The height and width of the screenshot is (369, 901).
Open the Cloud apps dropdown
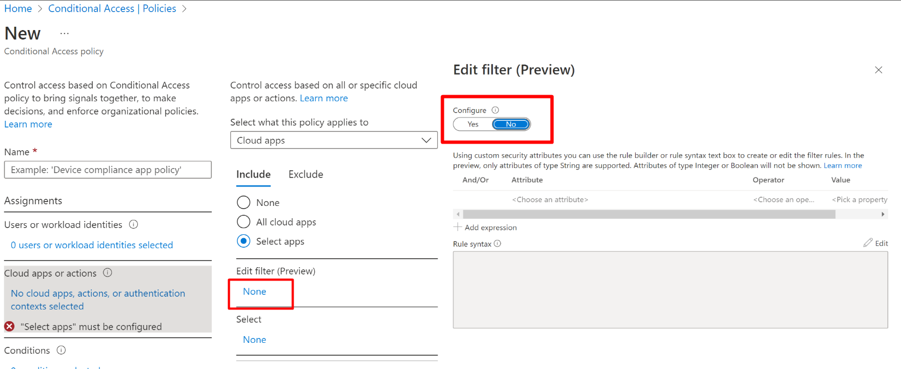point(334,140)
